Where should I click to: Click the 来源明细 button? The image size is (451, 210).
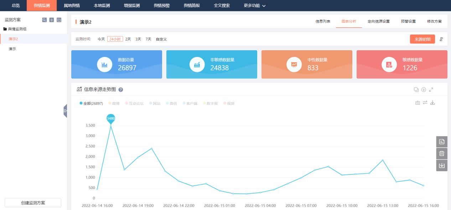(422, 39)
